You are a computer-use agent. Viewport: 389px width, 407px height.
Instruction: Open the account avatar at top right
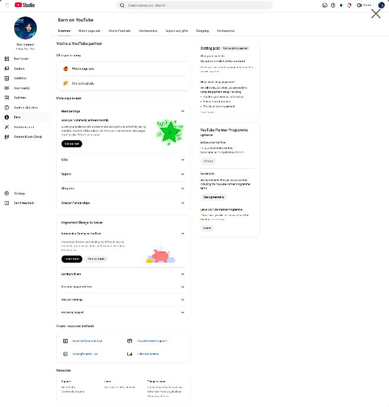pos(381,5)
